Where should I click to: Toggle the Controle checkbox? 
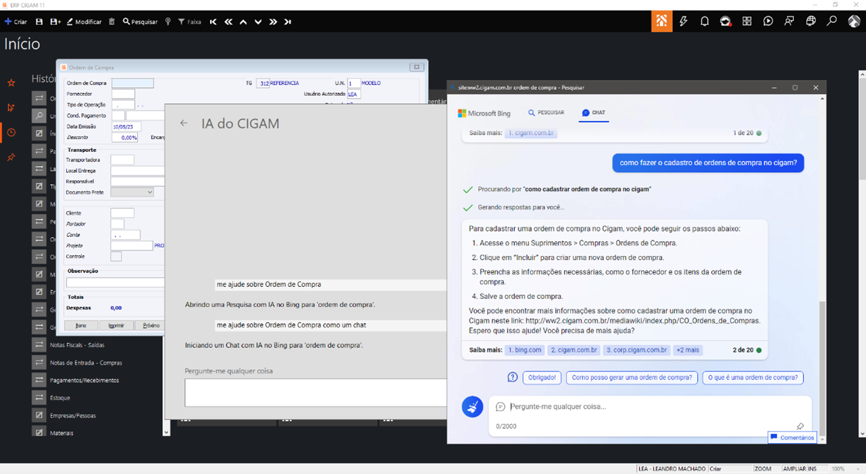point(116,257)
